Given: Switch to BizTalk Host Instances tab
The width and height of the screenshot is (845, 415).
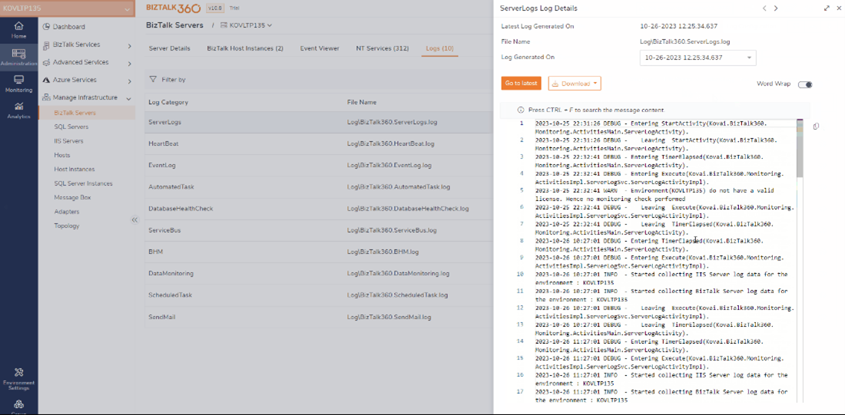Looking at the screenshot, I should point(245,48).
